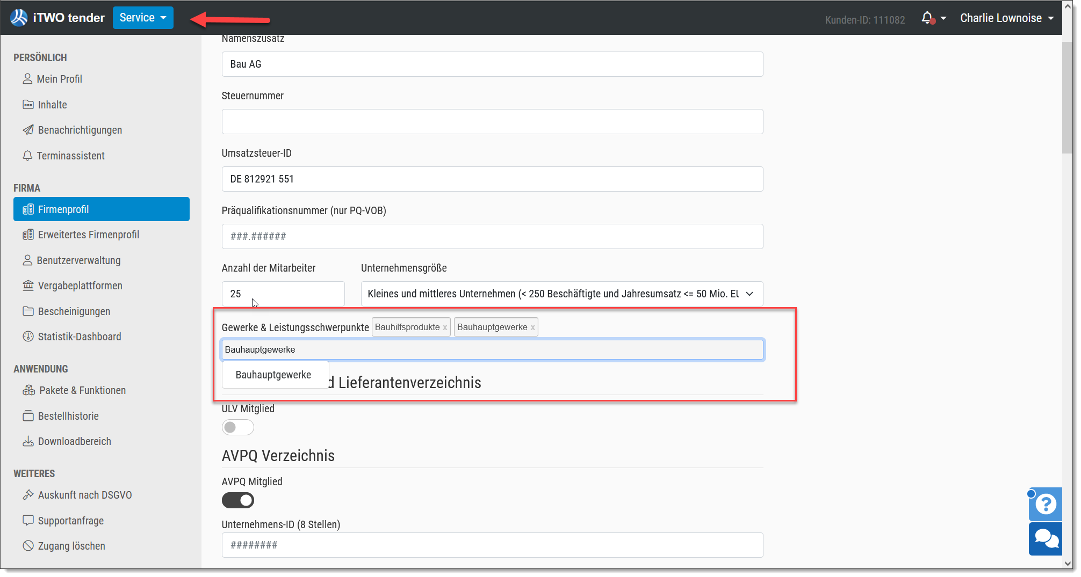This screenshot has width=1081, height=577.
Task: Open Charlie Lownoise user menu
Action: (1006, 18)
